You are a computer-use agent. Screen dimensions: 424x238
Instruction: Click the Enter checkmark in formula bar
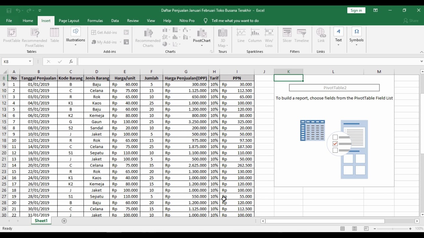[x=60, y=61]
